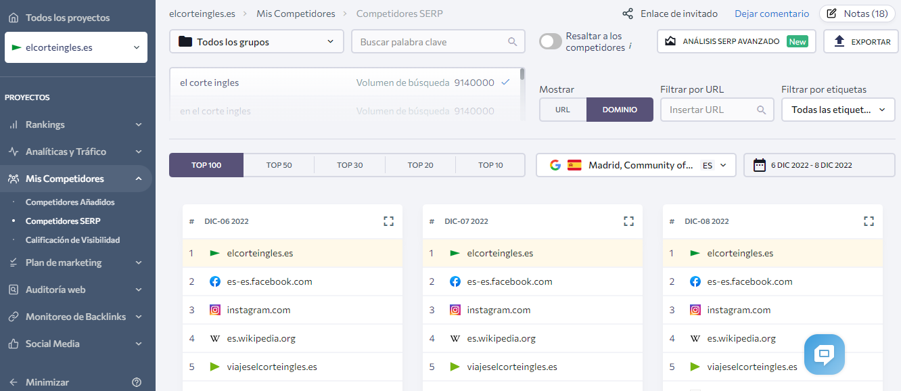Click the Analíticas y Tráfico pulse icon
The height and width of the screenshot is (391, 901).
point(14,152)
